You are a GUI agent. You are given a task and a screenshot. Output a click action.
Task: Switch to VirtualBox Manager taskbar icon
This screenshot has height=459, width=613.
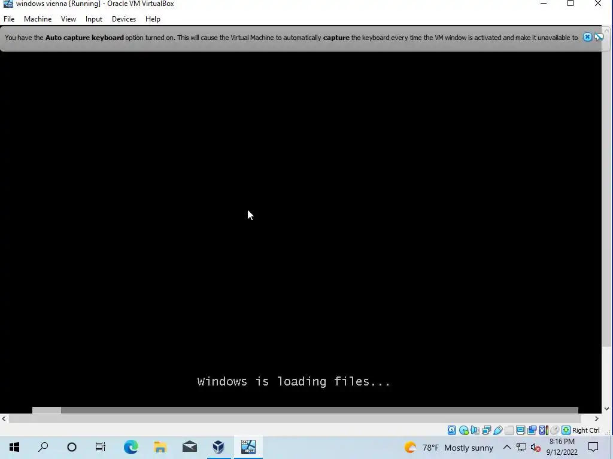point(219,447)
